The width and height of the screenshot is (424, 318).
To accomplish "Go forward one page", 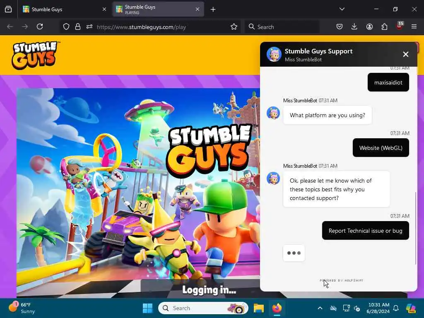I will point(25,27).
